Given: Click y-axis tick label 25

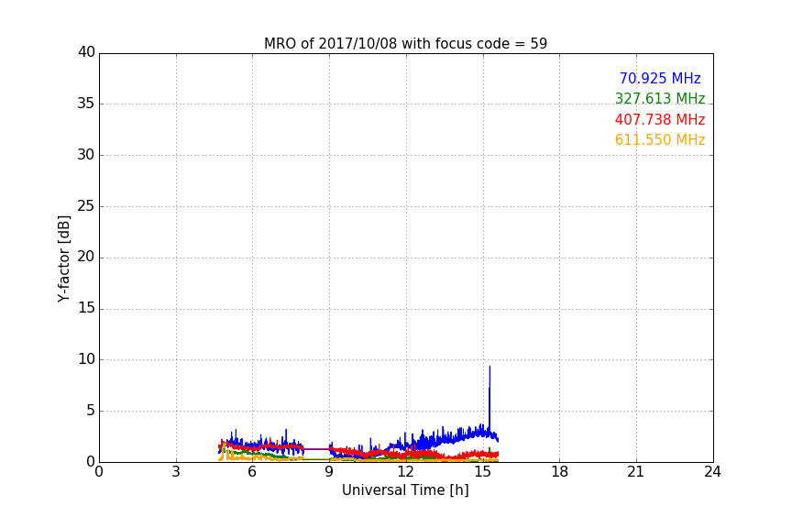Looking at the screenshot, I should pos(86,205).
